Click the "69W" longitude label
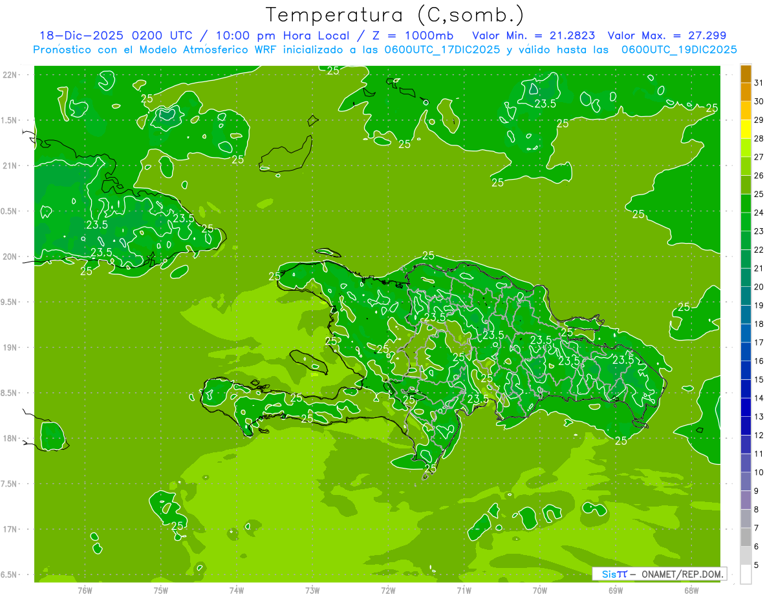The height and width of the screenshot is (599, 776). tap(616, 590)
